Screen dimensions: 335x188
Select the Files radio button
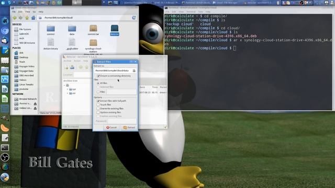[x=98, y=92]
